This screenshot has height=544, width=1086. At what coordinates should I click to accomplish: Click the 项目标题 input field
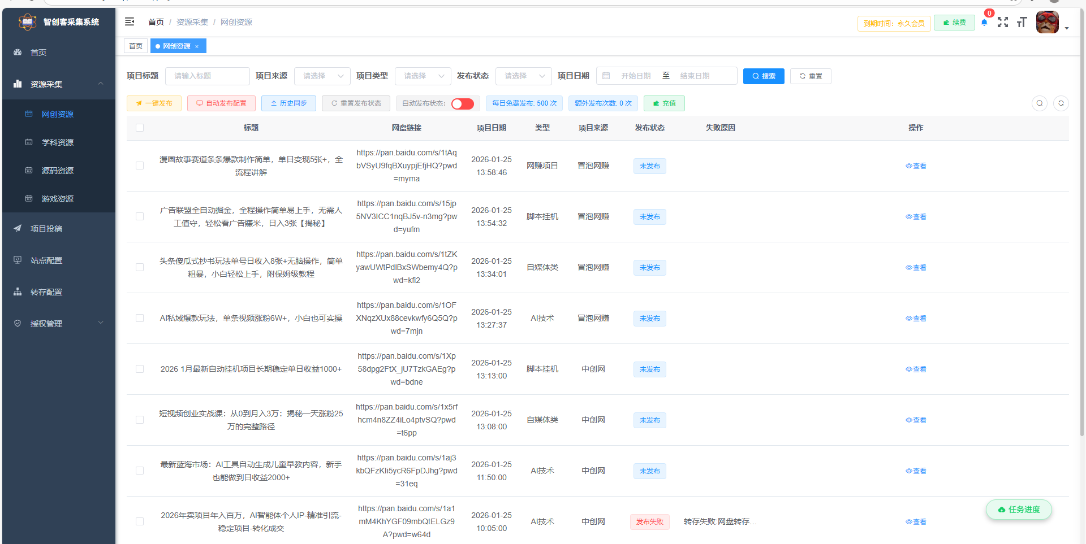point(207,76)
